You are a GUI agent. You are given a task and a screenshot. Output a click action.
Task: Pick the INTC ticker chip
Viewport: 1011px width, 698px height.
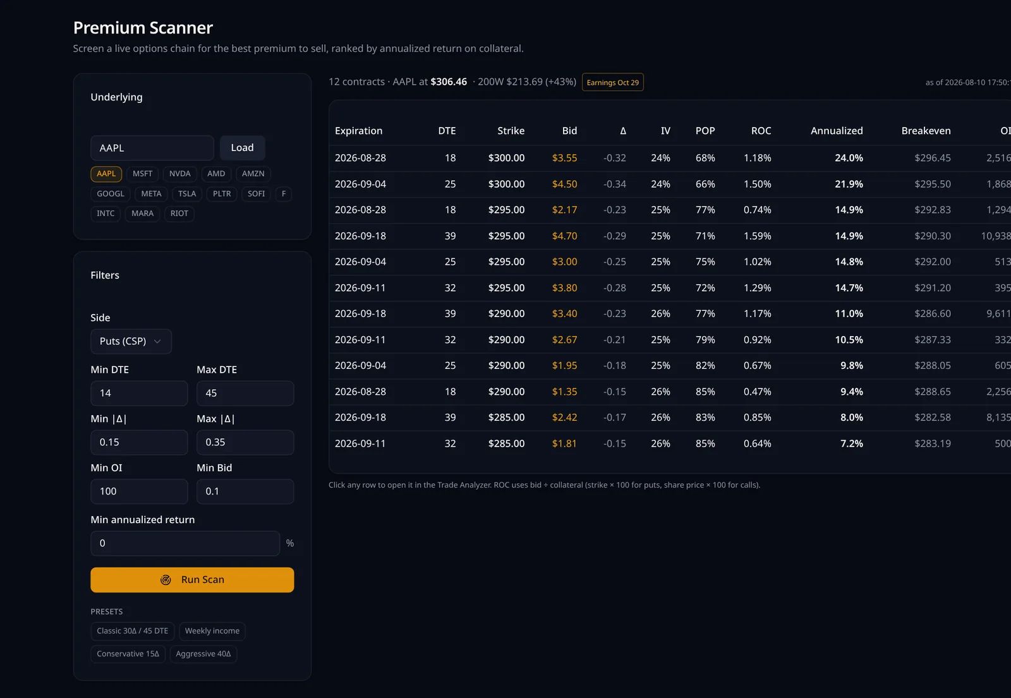[106, 214]
